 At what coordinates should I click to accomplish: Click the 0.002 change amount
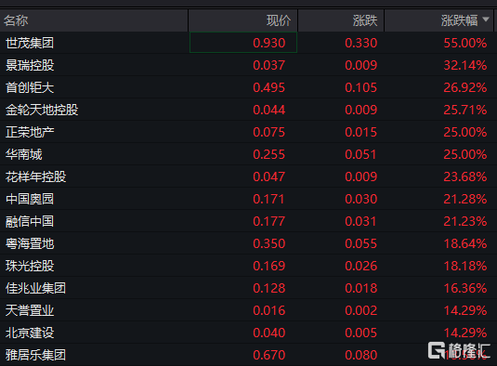361,310
